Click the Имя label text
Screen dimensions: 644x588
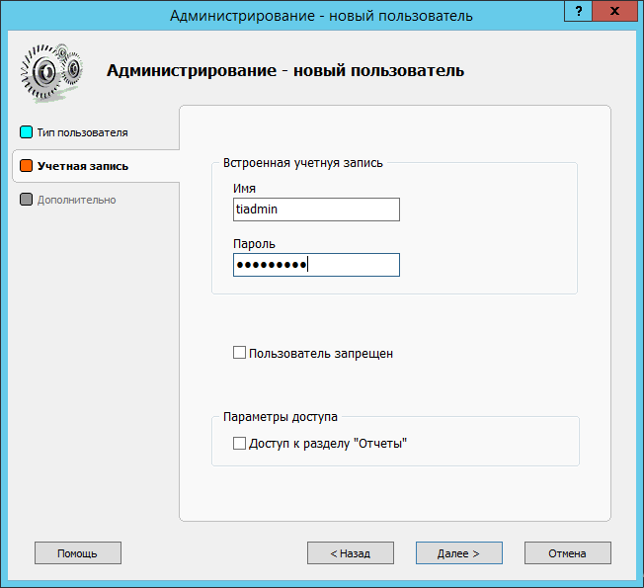(x=244, y=189)
